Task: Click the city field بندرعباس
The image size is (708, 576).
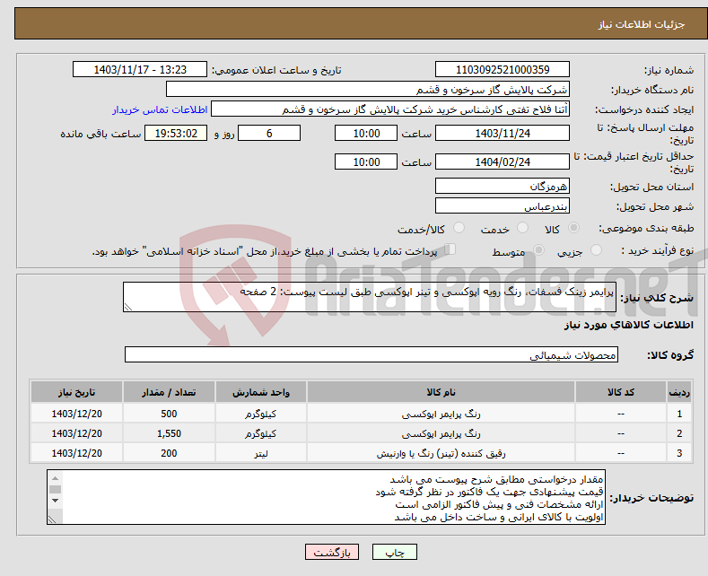Action: coord(503,205)
